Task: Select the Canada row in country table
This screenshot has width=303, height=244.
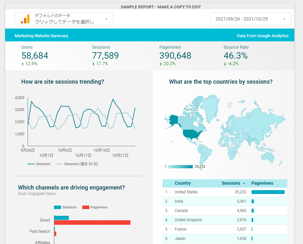Action: tap(225, 211)
